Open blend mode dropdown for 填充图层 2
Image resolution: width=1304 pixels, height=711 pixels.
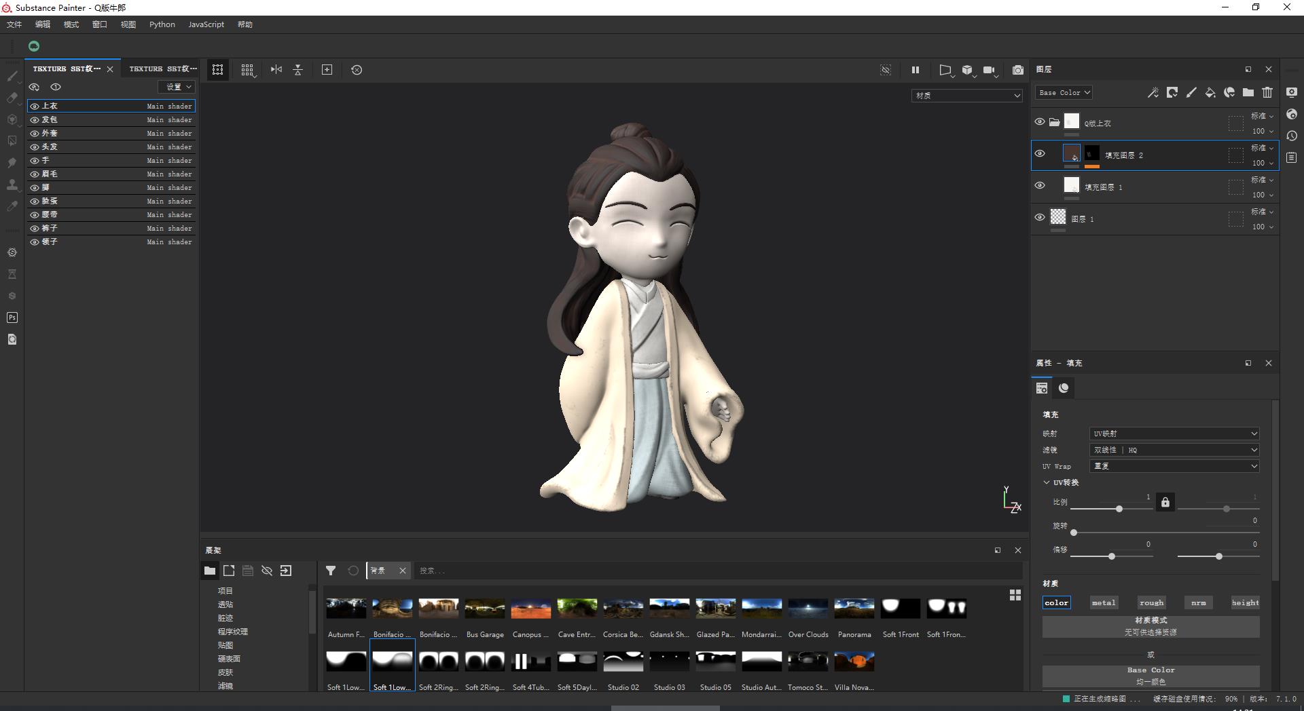pyautogui.click(x=1262, y=148)
